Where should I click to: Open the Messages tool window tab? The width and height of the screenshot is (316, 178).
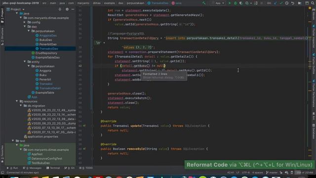point(32,168)
